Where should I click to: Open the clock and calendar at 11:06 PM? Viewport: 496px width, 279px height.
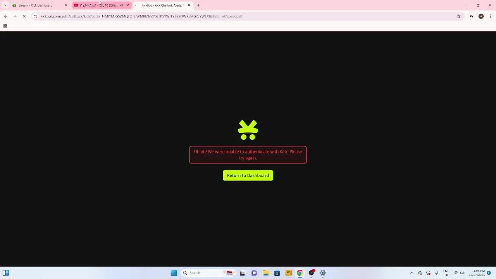click(477, 273)
